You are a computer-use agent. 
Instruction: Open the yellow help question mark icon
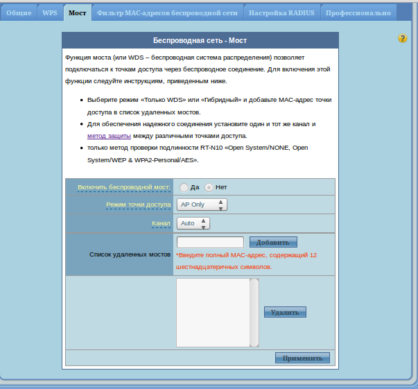403,38
